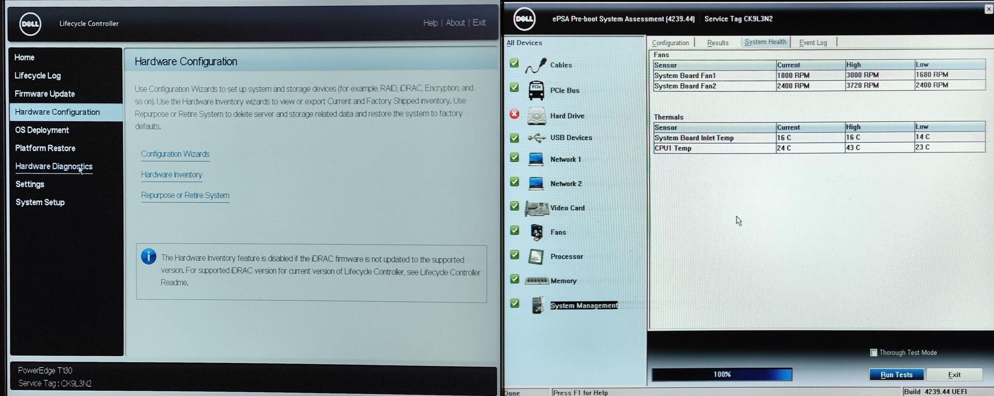Click the Dell logo in Lifecycle Controller
Viewport: 994px width, 396px height.
[30, 24]
